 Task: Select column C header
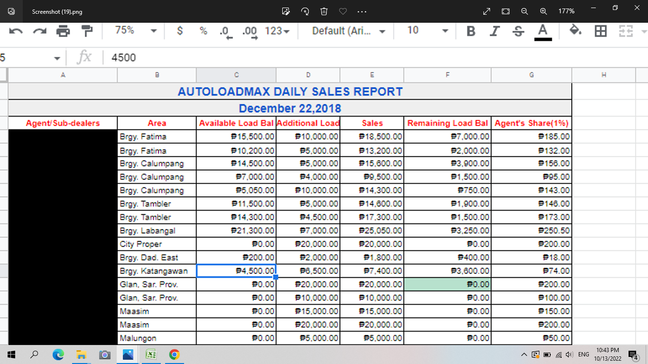[x=236, y=74]
